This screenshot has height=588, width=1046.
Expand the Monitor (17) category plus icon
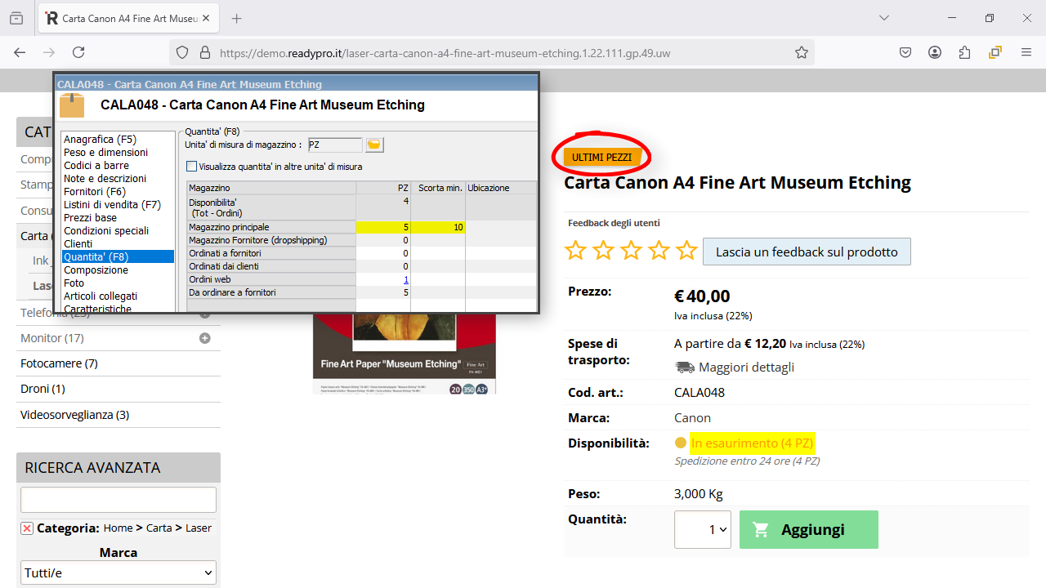(205, 338)
